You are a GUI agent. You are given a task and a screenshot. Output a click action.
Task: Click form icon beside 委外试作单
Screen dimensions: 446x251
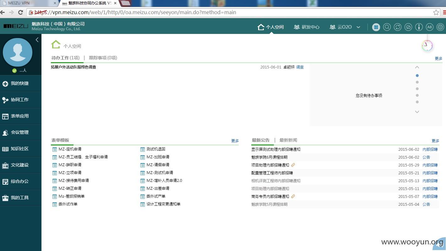(55, 205)
